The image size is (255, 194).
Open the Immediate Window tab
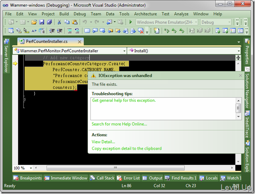pyautogui.click(x=66, y=178)
